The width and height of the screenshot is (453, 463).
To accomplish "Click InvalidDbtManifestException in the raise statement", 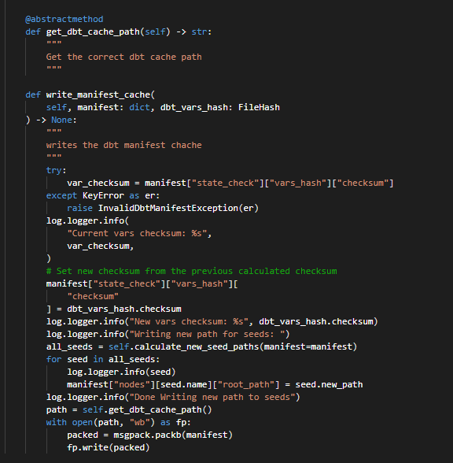I will [x=168, y=208].
